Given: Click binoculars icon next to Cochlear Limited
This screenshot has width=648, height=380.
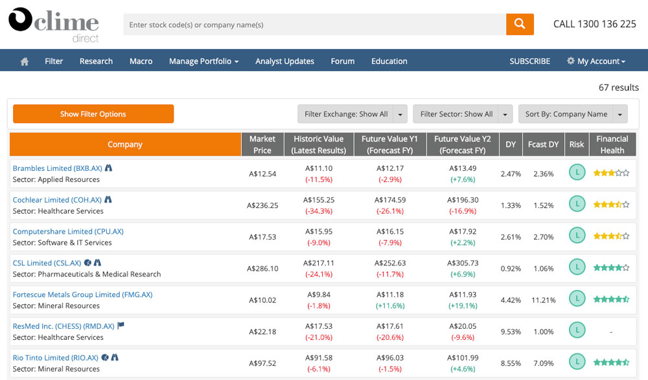Looking at the screenshot, I should point(108,199).
